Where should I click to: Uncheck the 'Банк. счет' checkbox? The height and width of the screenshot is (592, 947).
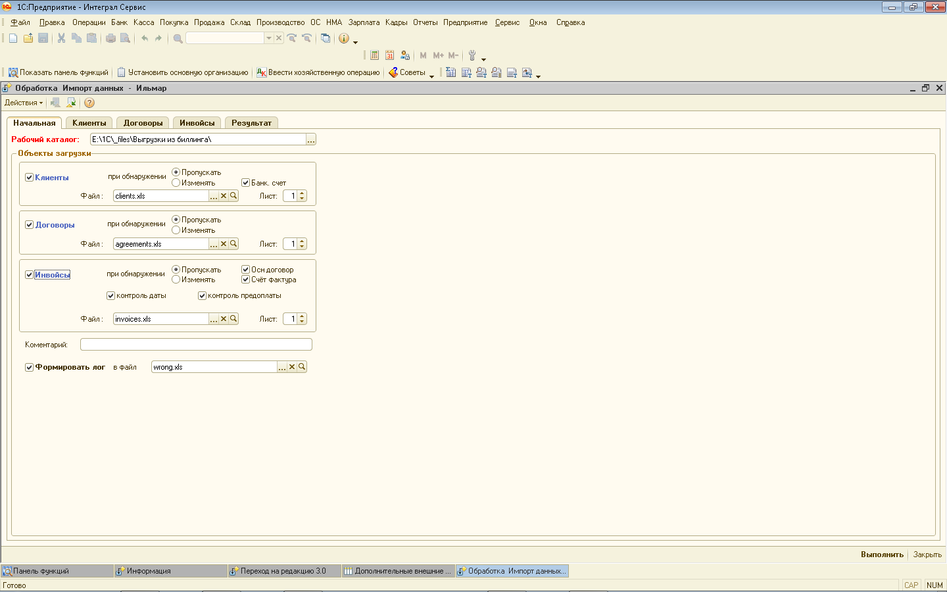point(245,183)
